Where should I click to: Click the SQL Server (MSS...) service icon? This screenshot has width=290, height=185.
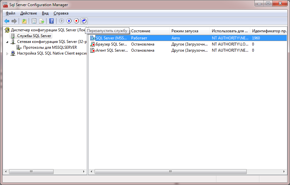coord(92,38)
